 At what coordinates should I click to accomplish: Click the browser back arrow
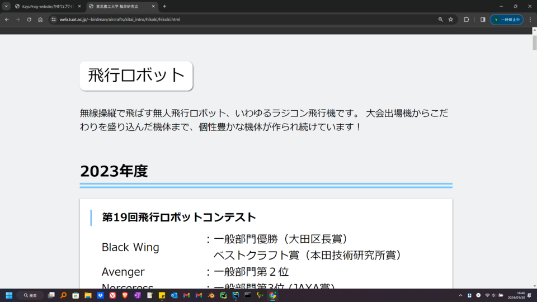(7, 20)
